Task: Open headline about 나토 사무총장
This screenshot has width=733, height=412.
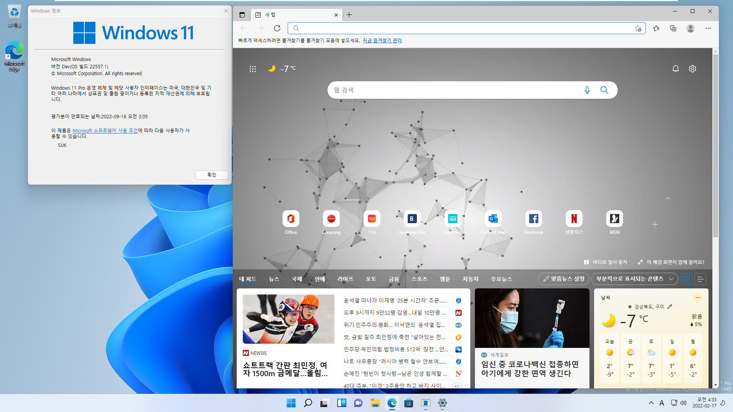Action: click(395, 362)
